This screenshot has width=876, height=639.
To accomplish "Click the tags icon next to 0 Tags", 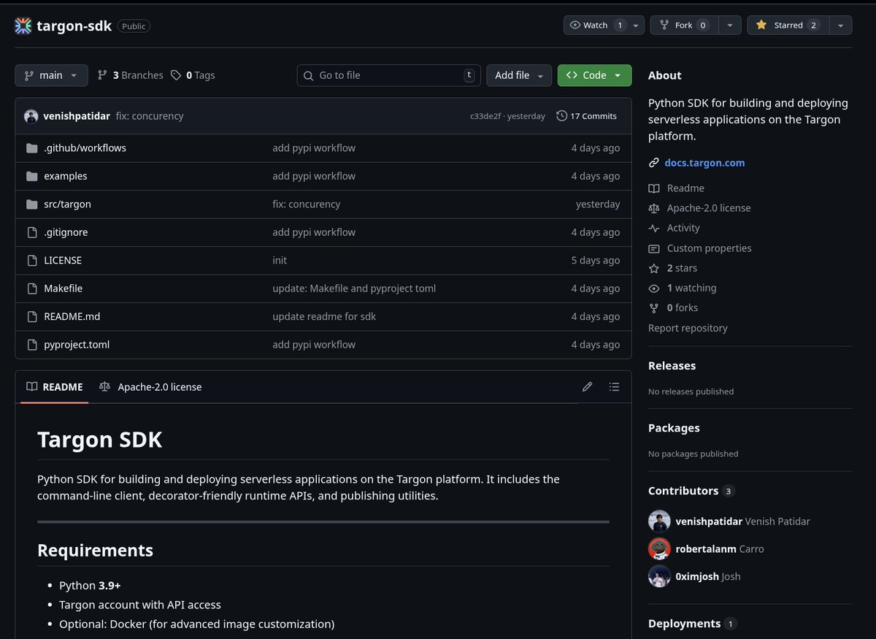I will (176, 74).
